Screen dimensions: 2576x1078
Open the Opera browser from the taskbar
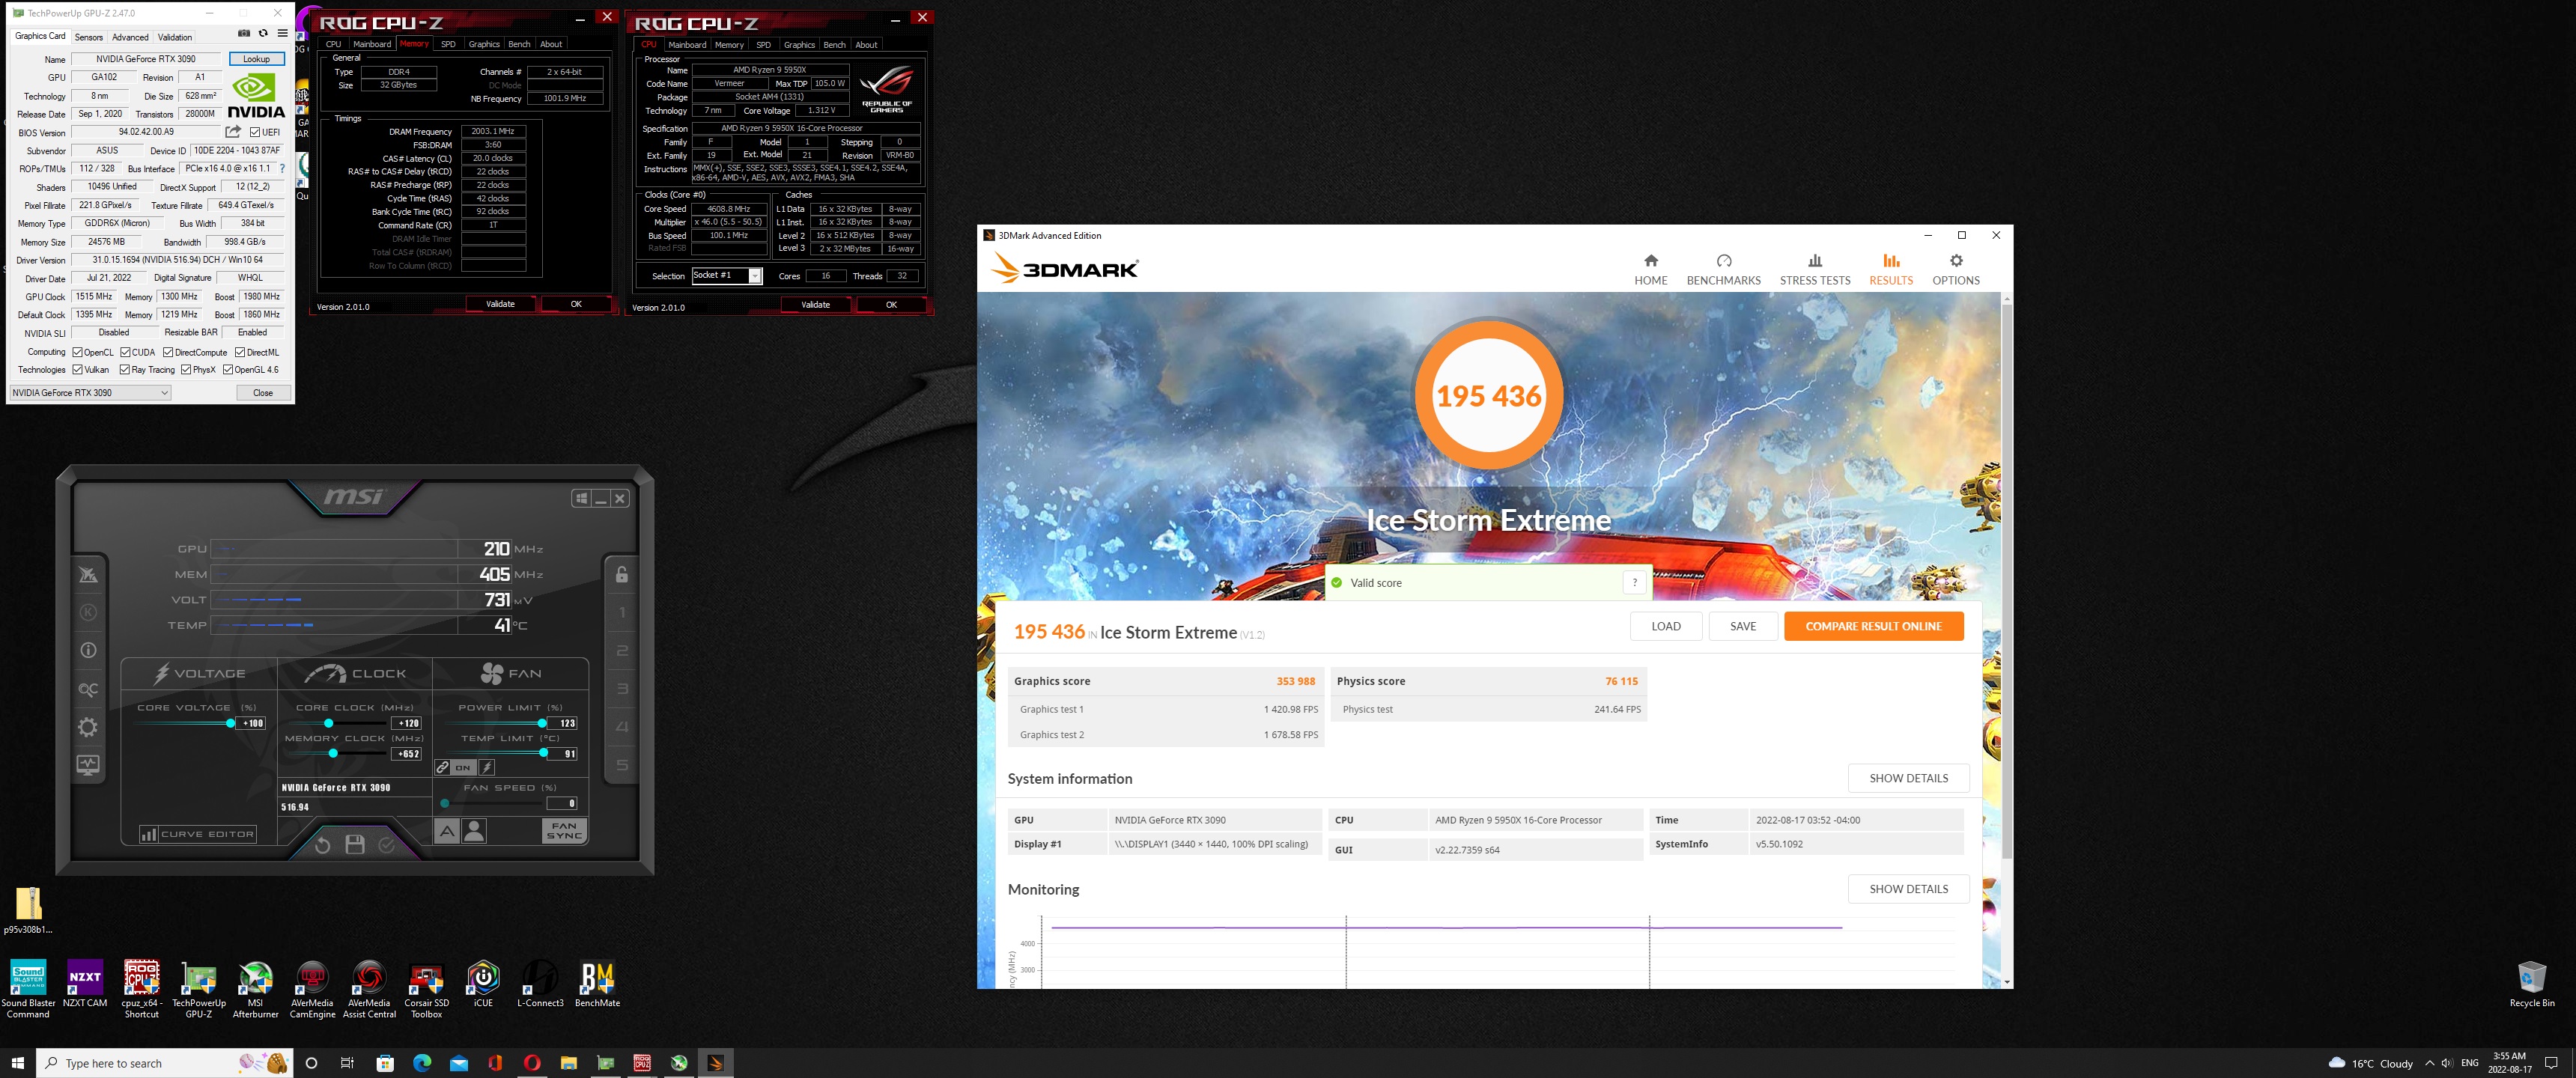tap(532, 1062)
